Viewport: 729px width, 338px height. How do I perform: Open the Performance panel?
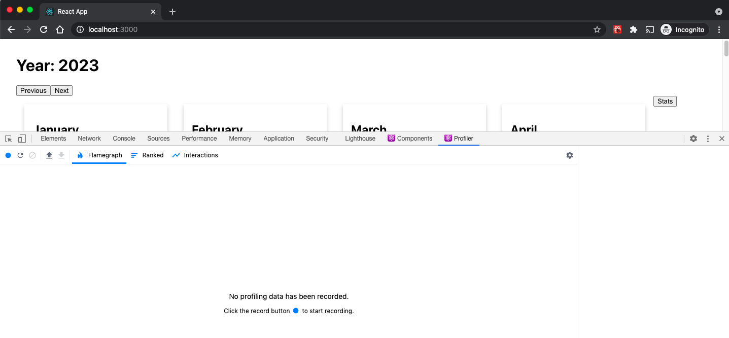click(199, 139)
